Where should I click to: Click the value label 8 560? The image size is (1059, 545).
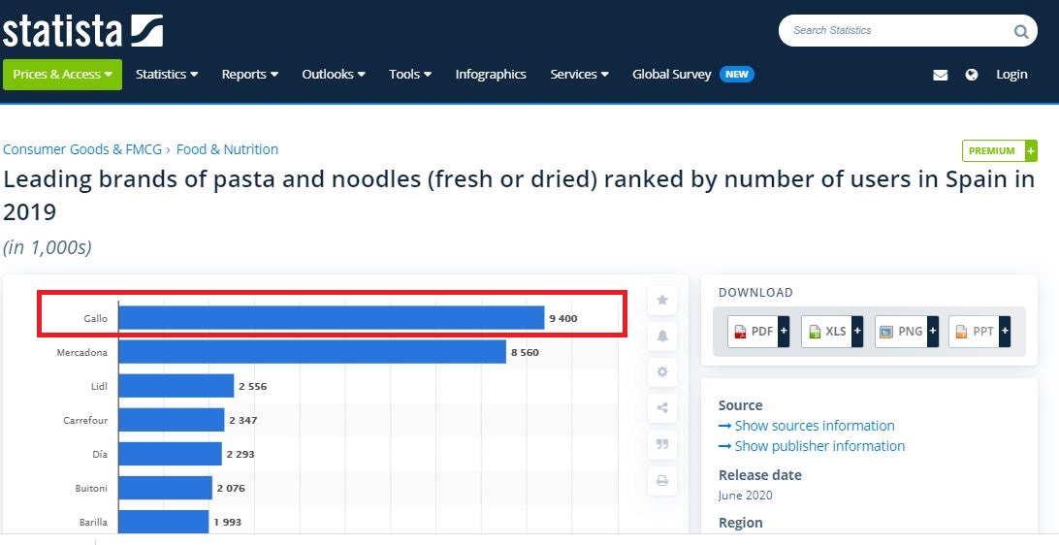pyautogui.click(x=525, y=352)
